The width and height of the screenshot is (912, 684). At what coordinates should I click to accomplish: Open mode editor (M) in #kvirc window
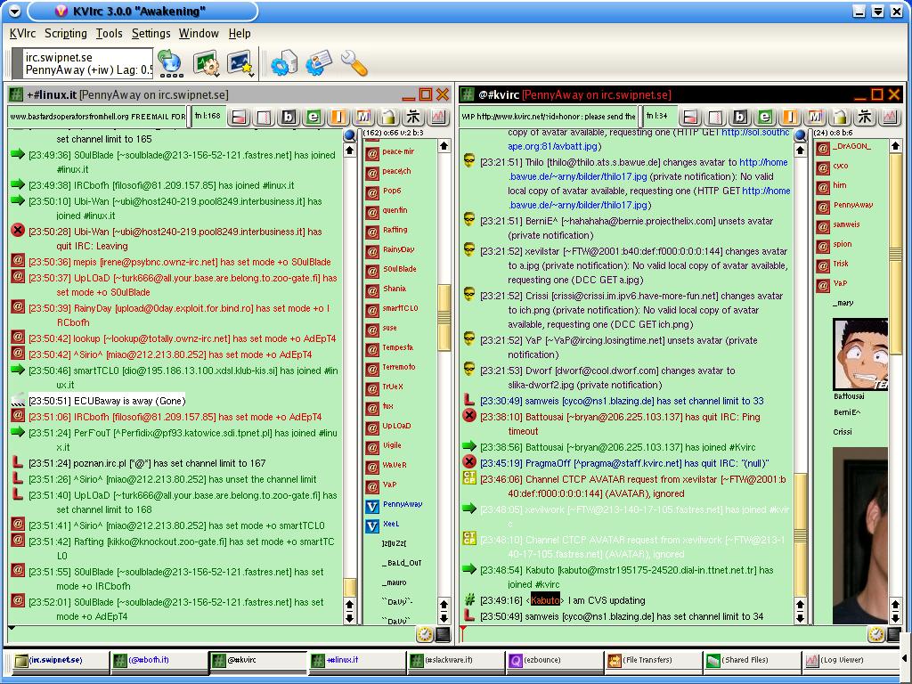click(815, 117)
